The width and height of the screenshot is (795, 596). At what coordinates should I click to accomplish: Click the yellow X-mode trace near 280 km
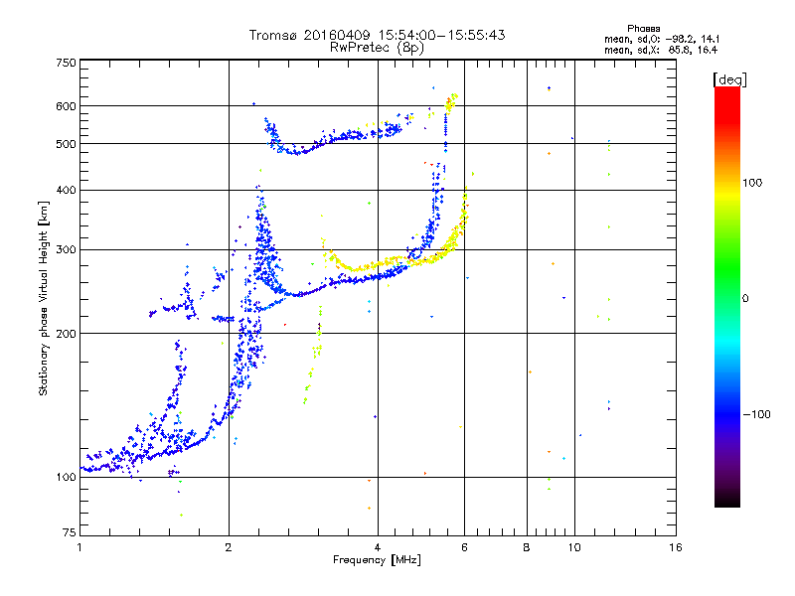tap(376, 264)
